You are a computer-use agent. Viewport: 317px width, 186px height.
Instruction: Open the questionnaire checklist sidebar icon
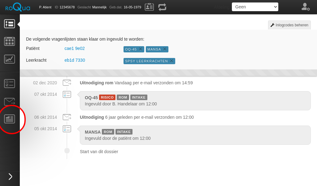tap(9, 83)
